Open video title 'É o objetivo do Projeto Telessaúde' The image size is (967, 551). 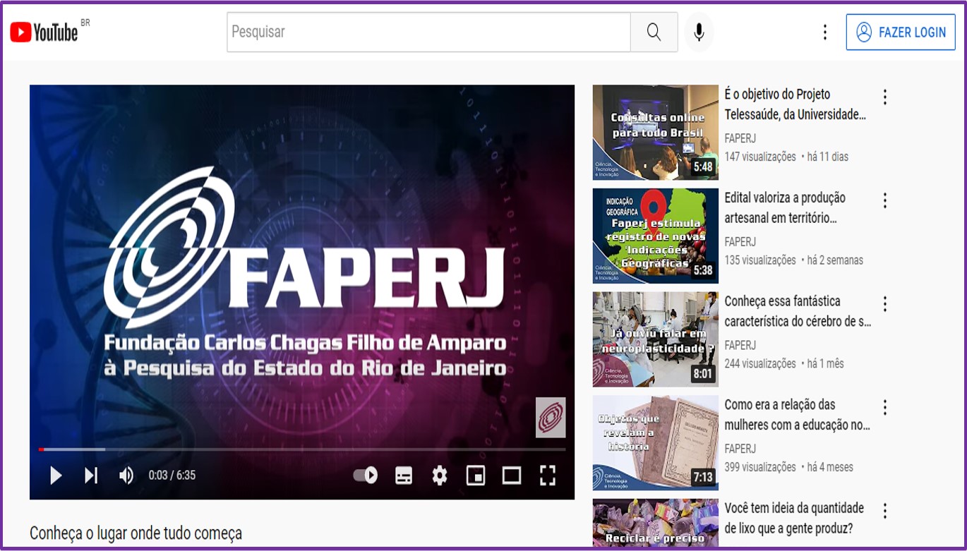tap(795, 104)
